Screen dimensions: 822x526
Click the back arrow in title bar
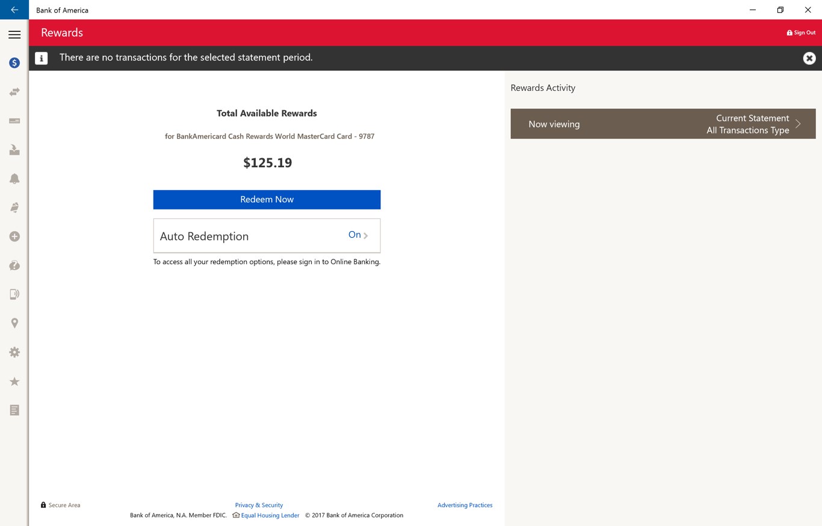click(14, 10)
